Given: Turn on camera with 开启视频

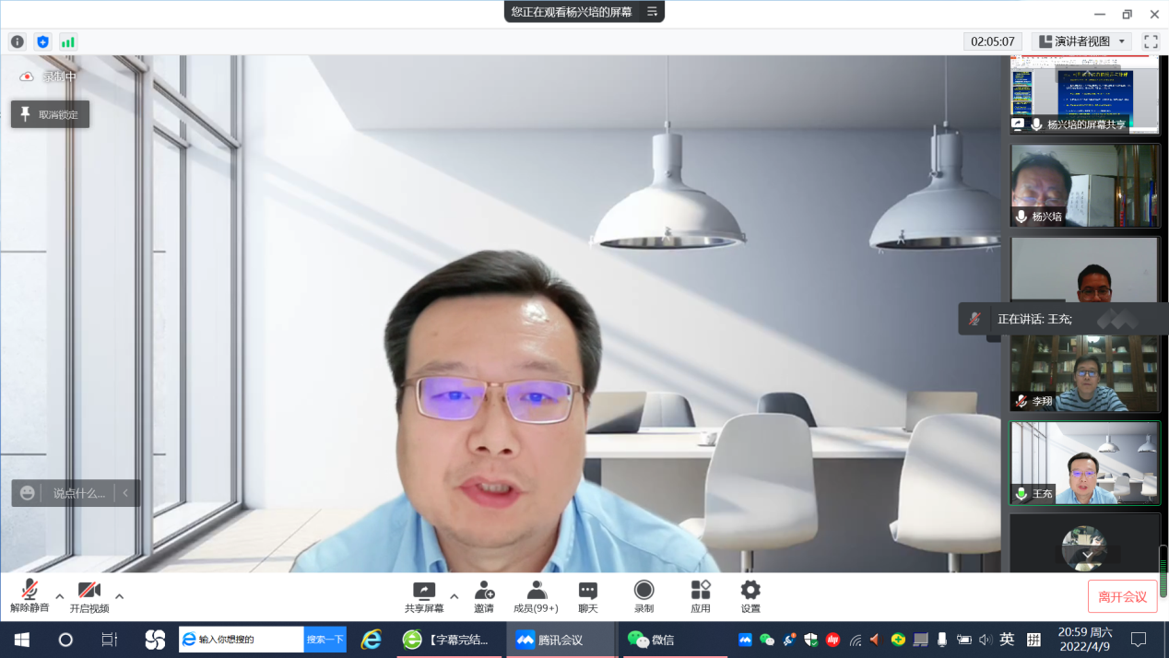Looking at the screenshot, I should tap(89, 596).
